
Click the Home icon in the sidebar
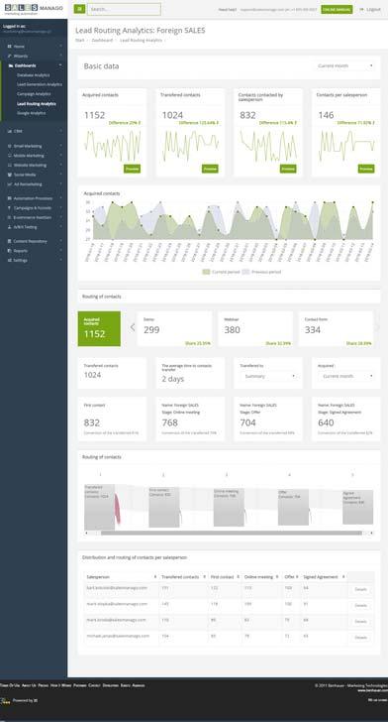[10, 47]
